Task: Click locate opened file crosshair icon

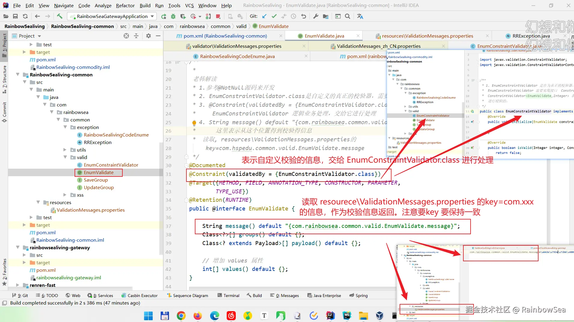Action: pyautogui.click(x=126, y=36)
